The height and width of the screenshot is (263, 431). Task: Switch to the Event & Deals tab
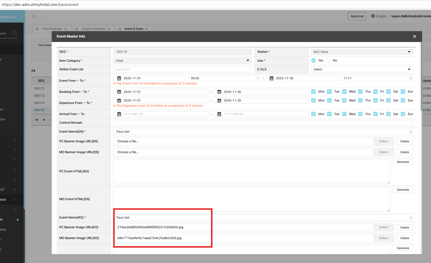coord(134,29)
